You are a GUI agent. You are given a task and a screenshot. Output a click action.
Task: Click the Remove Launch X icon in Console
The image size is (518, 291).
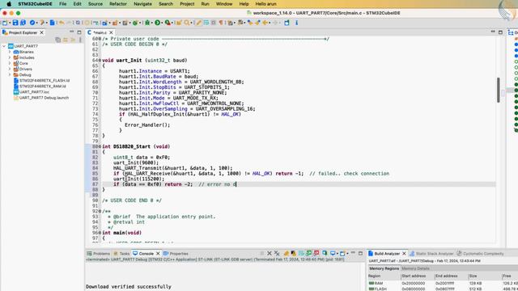270,253
